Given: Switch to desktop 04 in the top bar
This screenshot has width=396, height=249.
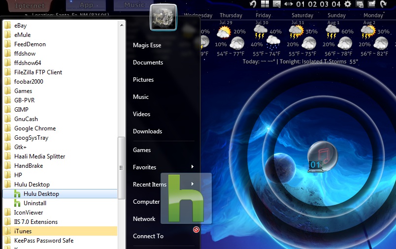Looking at the screenshot, I should click(x=336, y=4).
